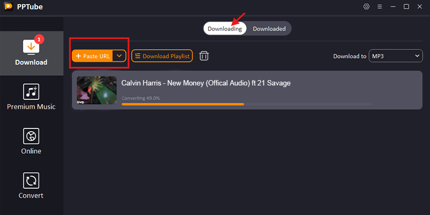This screenshot has width=430, height=215.
Task: Click the trash delete icon
Action: [204, 56]
